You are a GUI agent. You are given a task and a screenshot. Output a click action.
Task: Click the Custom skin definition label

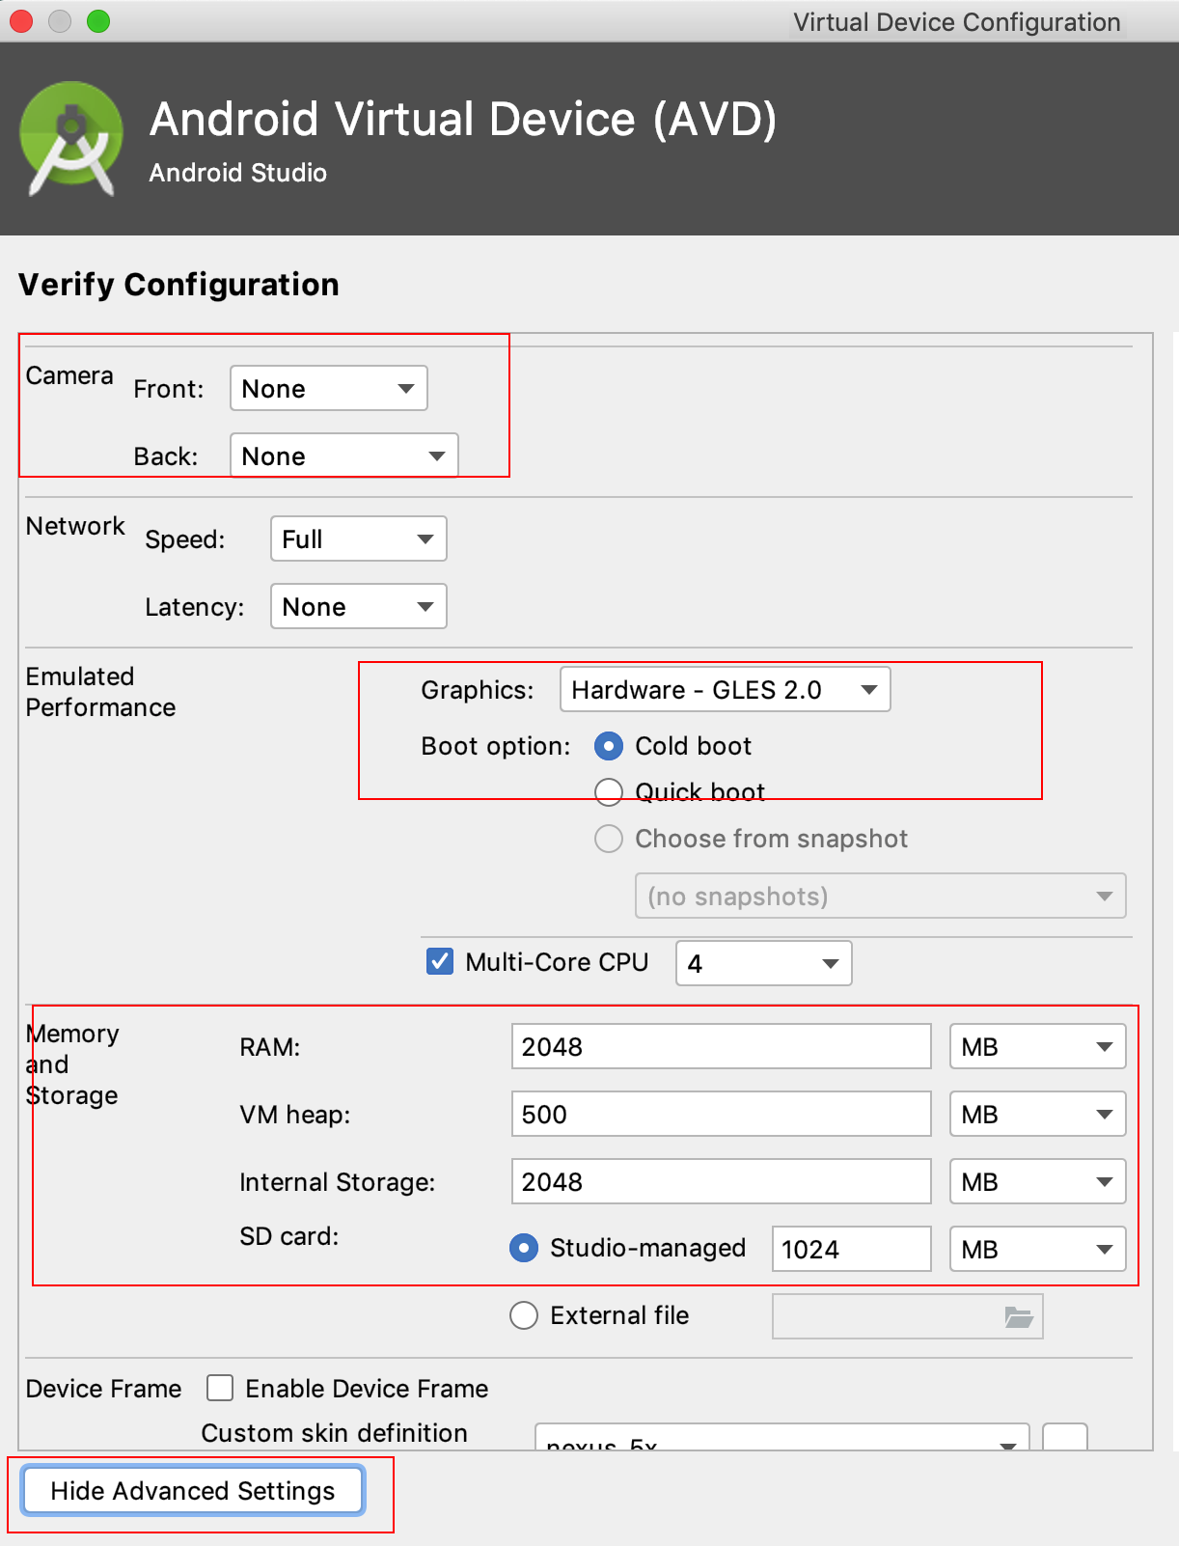(335, 1433)
